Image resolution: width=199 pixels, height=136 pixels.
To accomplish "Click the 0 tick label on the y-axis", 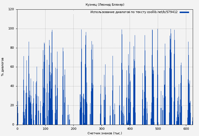I will click(x=13, y=125).
